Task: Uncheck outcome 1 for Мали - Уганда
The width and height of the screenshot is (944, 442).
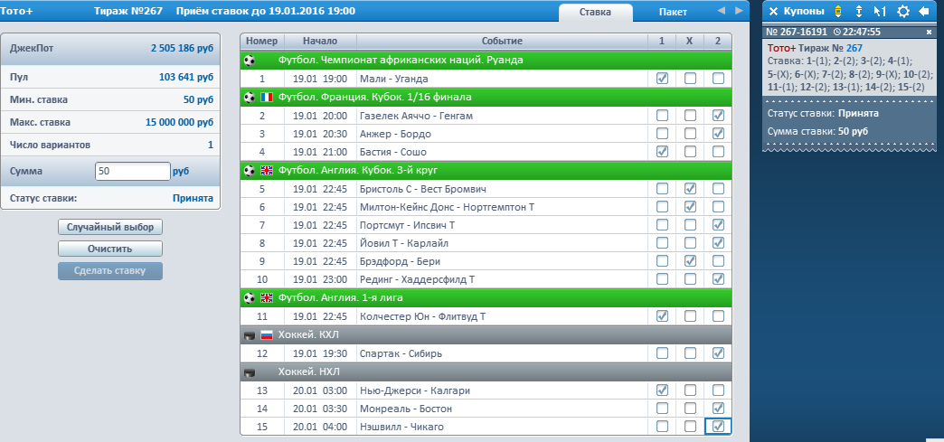Action: 662,79
